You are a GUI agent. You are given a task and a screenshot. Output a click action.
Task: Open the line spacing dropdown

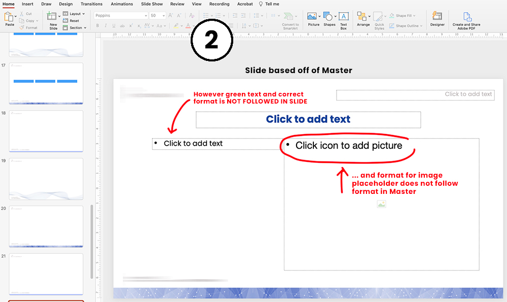point(262,16)
